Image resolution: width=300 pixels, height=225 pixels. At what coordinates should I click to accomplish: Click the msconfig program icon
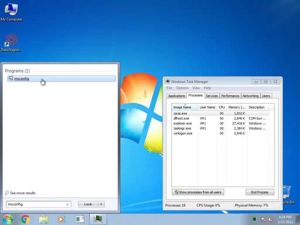pyautogui.click(x=11, y=79)
